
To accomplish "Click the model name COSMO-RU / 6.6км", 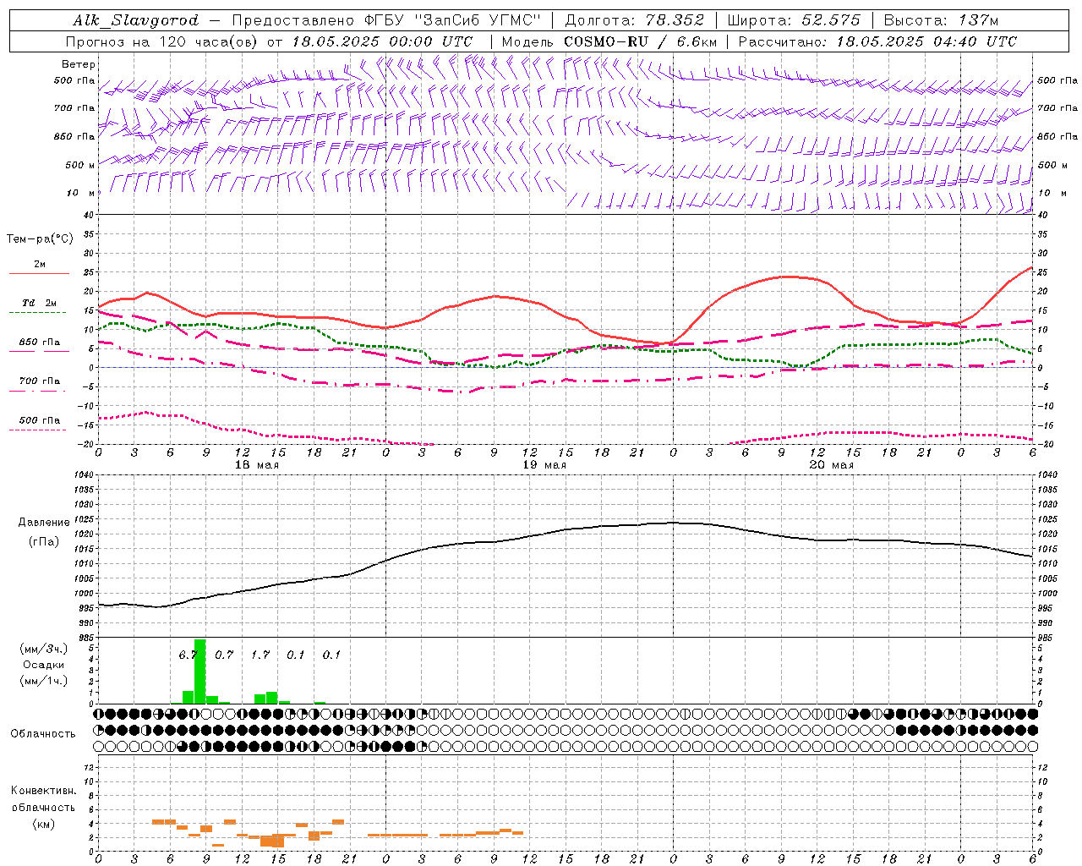I will pyautogui.click(x=640, y=41).
